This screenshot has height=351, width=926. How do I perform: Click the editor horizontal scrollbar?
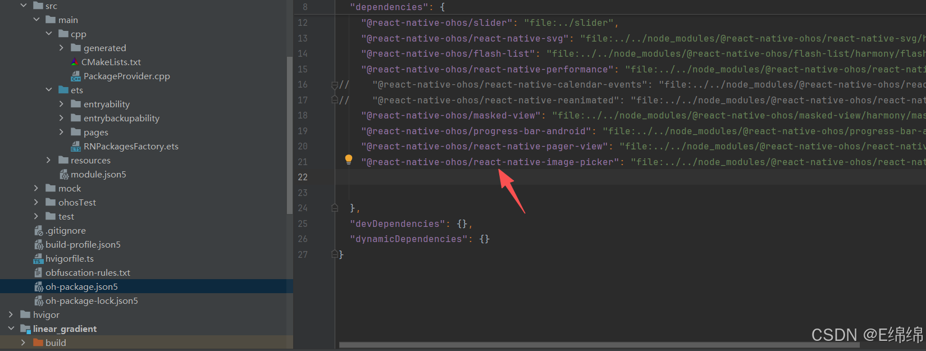point(599,345)
